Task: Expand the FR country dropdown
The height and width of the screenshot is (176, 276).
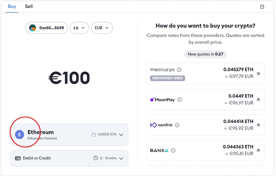Action: (x=79, y=28)
